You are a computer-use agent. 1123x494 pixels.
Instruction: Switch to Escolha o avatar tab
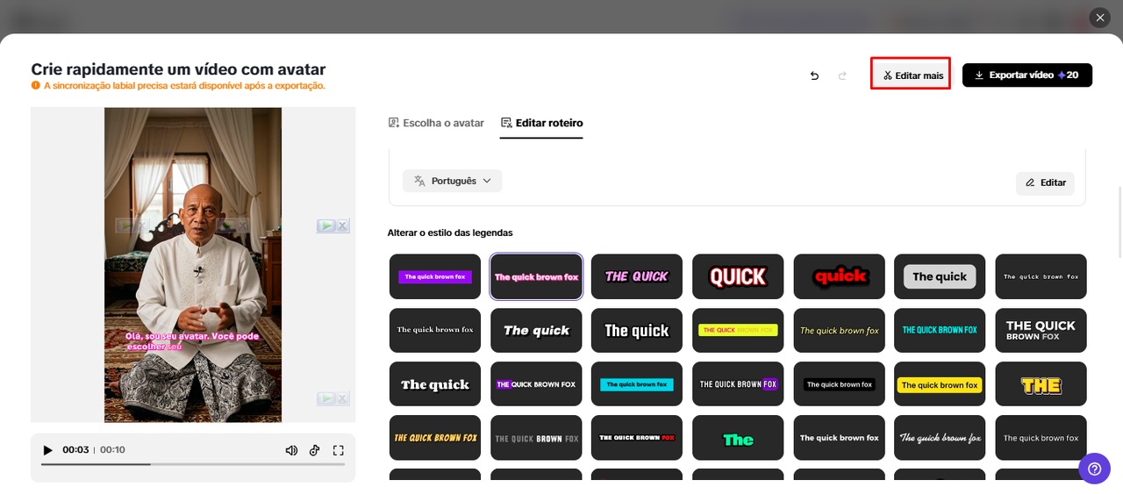pos(436,123)
